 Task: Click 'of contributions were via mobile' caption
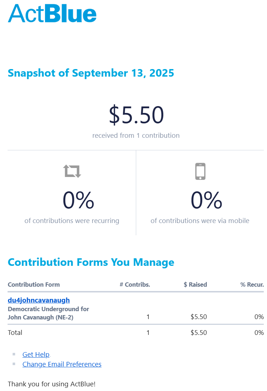pos(200,220)
